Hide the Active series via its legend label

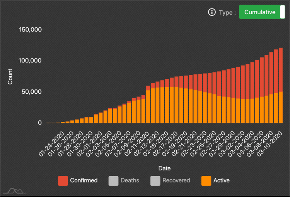(221, 180)
